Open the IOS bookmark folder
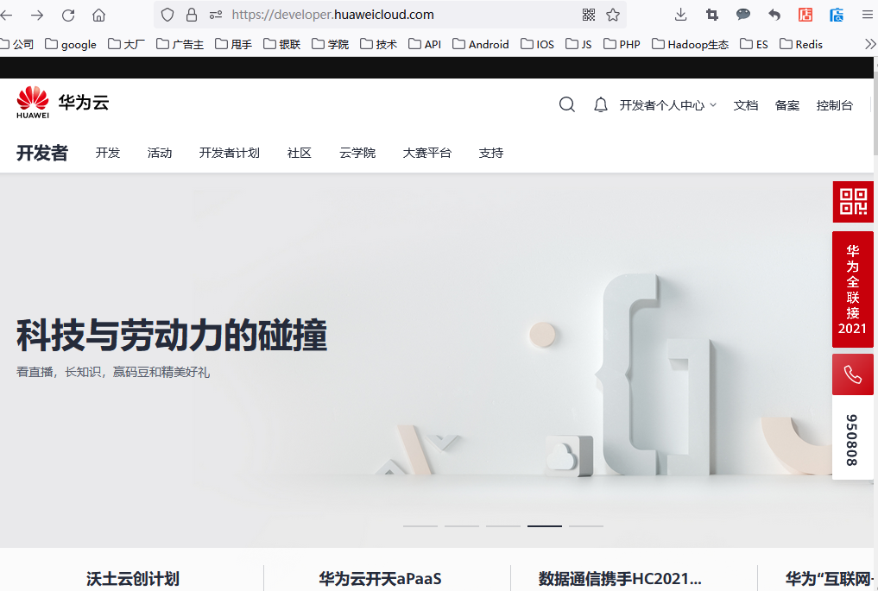This screenshot has width=878, height=591. [538, 44]
